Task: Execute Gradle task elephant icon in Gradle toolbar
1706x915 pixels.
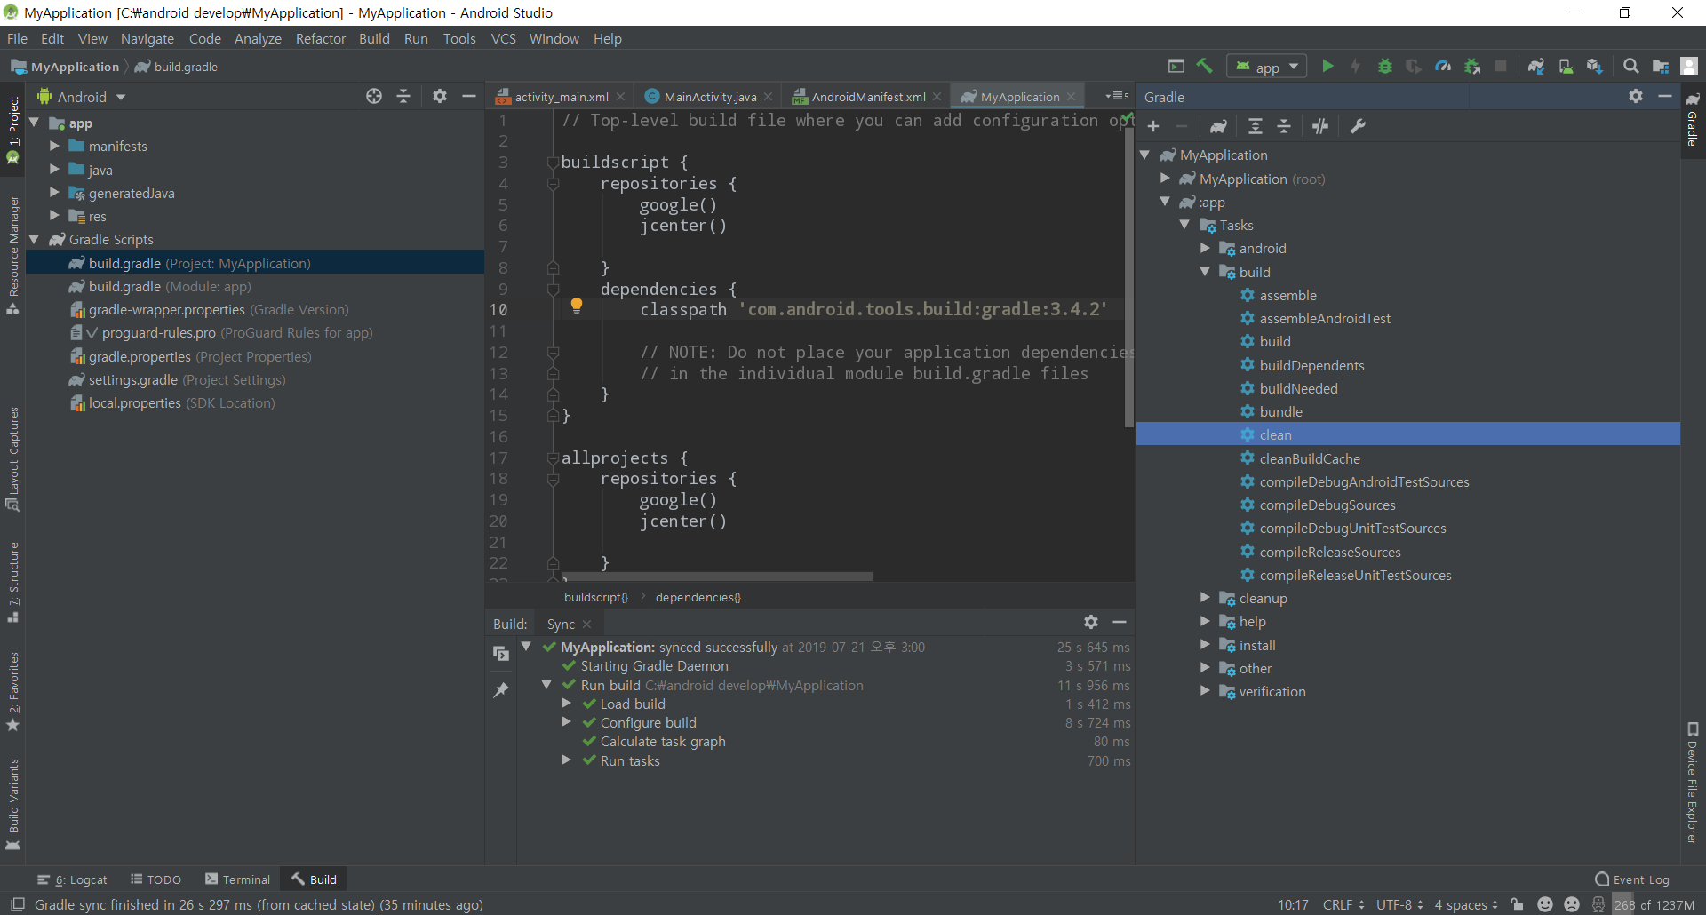Action: coord(1218,126)
